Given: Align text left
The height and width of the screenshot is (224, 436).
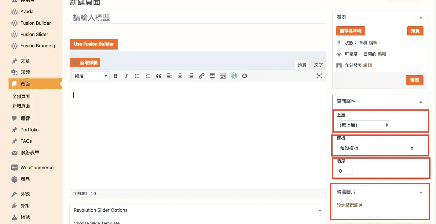Looking at the screenshot, I should [x=169, y=76].
